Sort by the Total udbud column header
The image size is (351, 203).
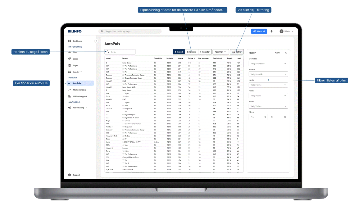point(217,58)
